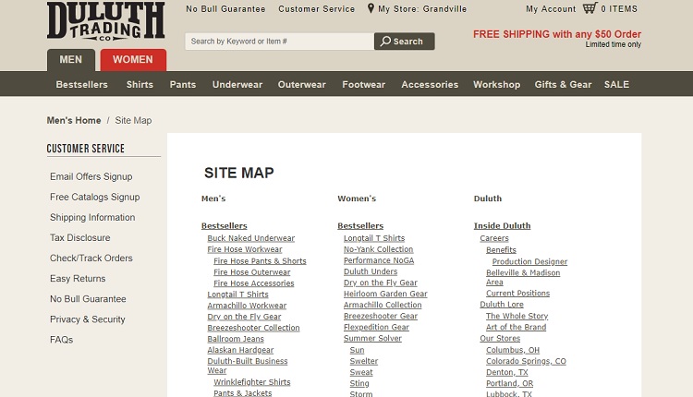The width and height of the screenshot is (693, 397).
Task: Open the SALE nav menu
Action: [616, 84]
